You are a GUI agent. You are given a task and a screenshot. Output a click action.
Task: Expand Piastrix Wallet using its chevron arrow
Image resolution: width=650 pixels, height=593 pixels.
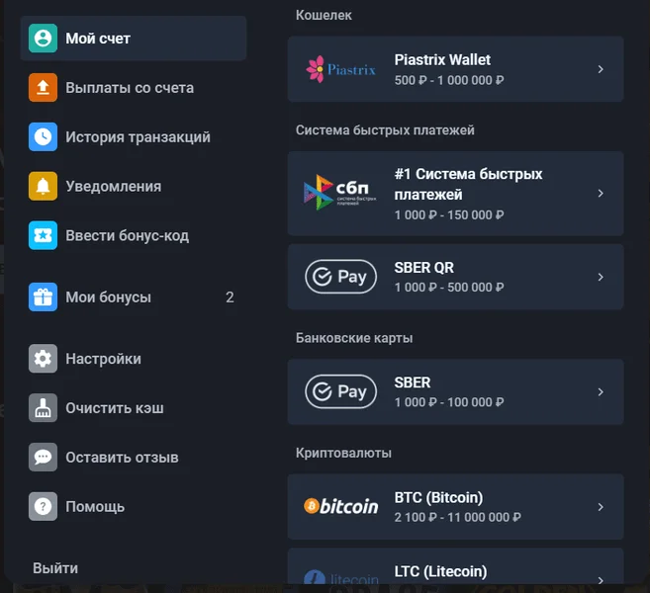[601, 69]
